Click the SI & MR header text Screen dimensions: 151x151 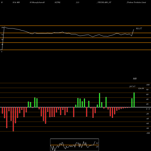(x=16, y=2)
